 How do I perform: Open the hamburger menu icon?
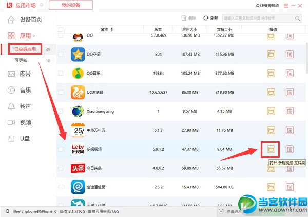286,6
